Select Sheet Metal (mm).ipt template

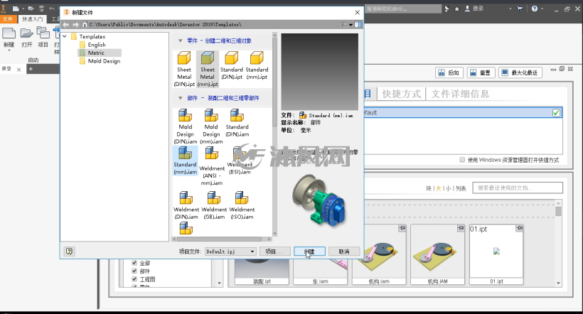pyautogui.click(x=208, y=69)
